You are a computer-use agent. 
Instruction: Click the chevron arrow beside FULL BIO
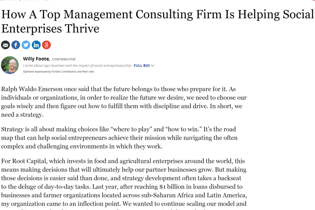(153, 66)
